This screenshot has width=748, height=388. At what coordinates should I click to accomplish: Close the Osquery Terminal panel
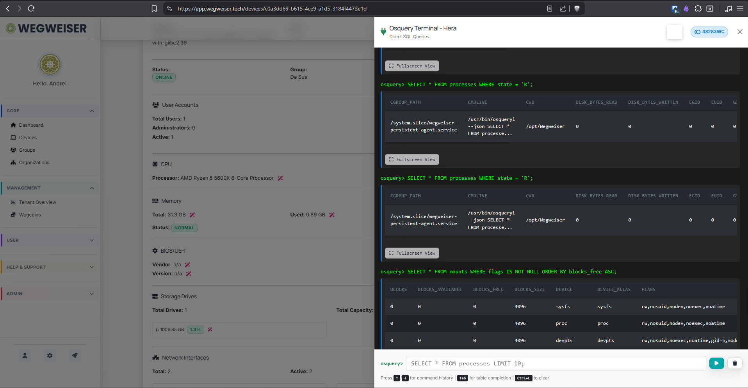(739, 32)
